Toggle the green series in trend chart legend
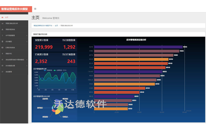The width and height of the screenshot is (206, 130). point(55,70)
